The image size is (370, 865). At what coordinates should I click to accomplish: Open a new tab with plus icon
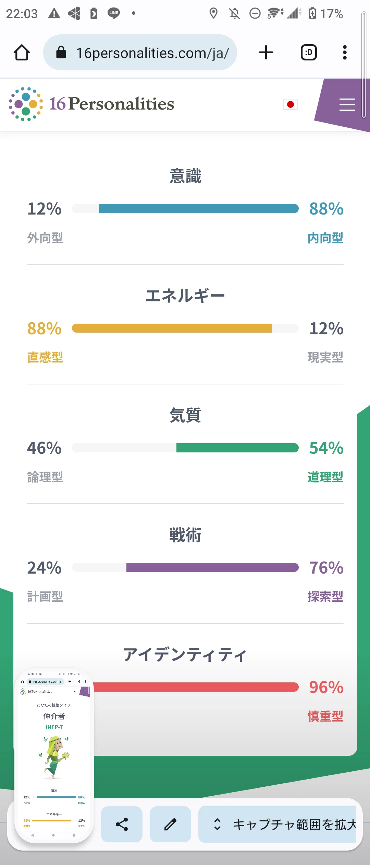[x=266, y=53]
